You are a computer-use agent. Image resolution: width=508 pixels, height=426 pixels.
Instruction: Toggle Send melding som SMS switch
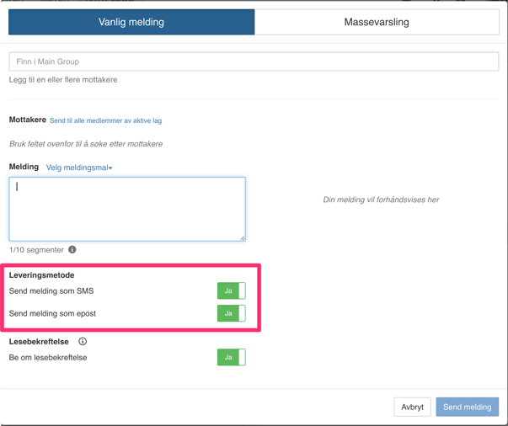pos(231,291)
